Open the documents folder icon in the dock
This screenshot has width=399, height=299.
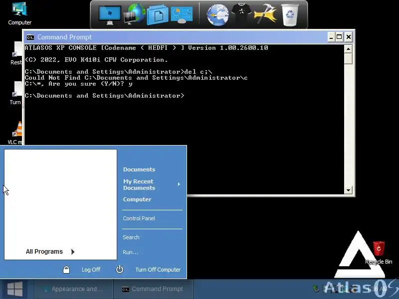(x=158, y=15)
